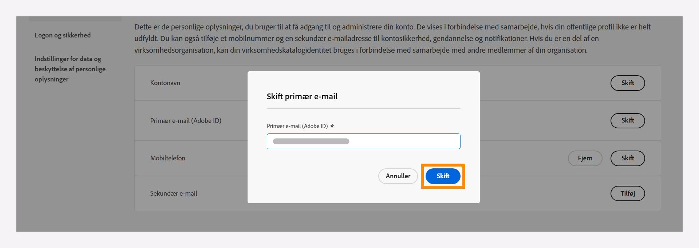This screenshot has width=699, height=248.
Task: Remove mobile number with Fjern button
Action: [585, 158]
